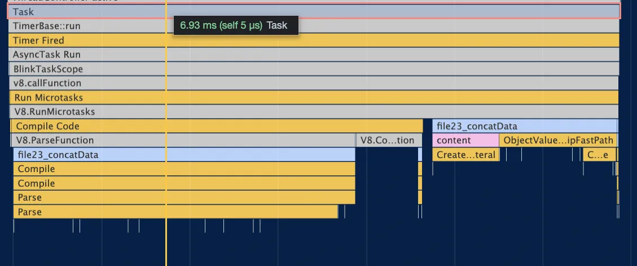
Task: Click the TimerBase::run flame bar
Action: tap(314, 26)
